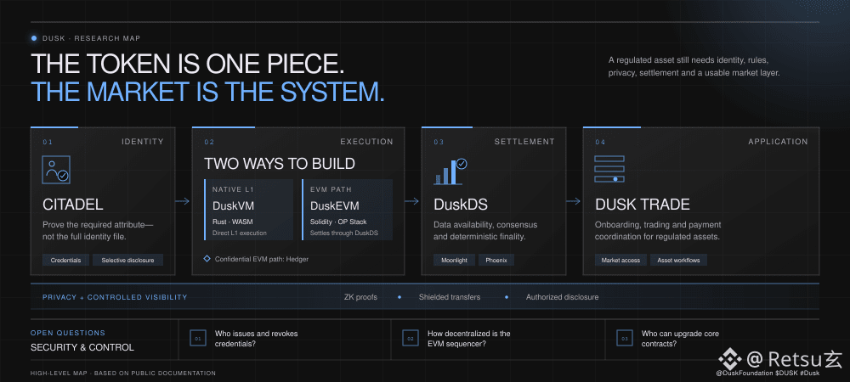Click the 'Direct L1 execution' line
The width and height of the screenshot is (850, 382).
(239, 233)
